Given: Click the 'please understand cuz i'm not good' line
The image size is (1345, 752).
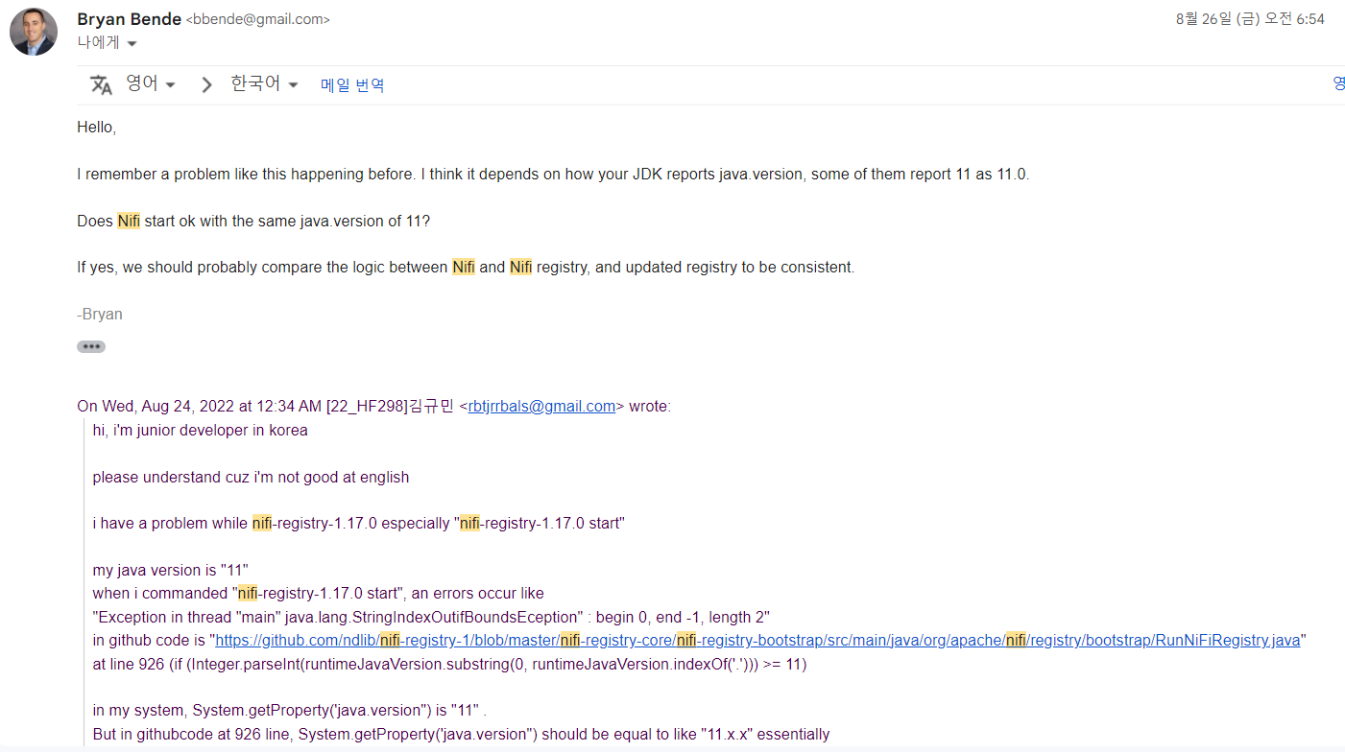Looking at the screenshot, I should [x=251, y=478].
